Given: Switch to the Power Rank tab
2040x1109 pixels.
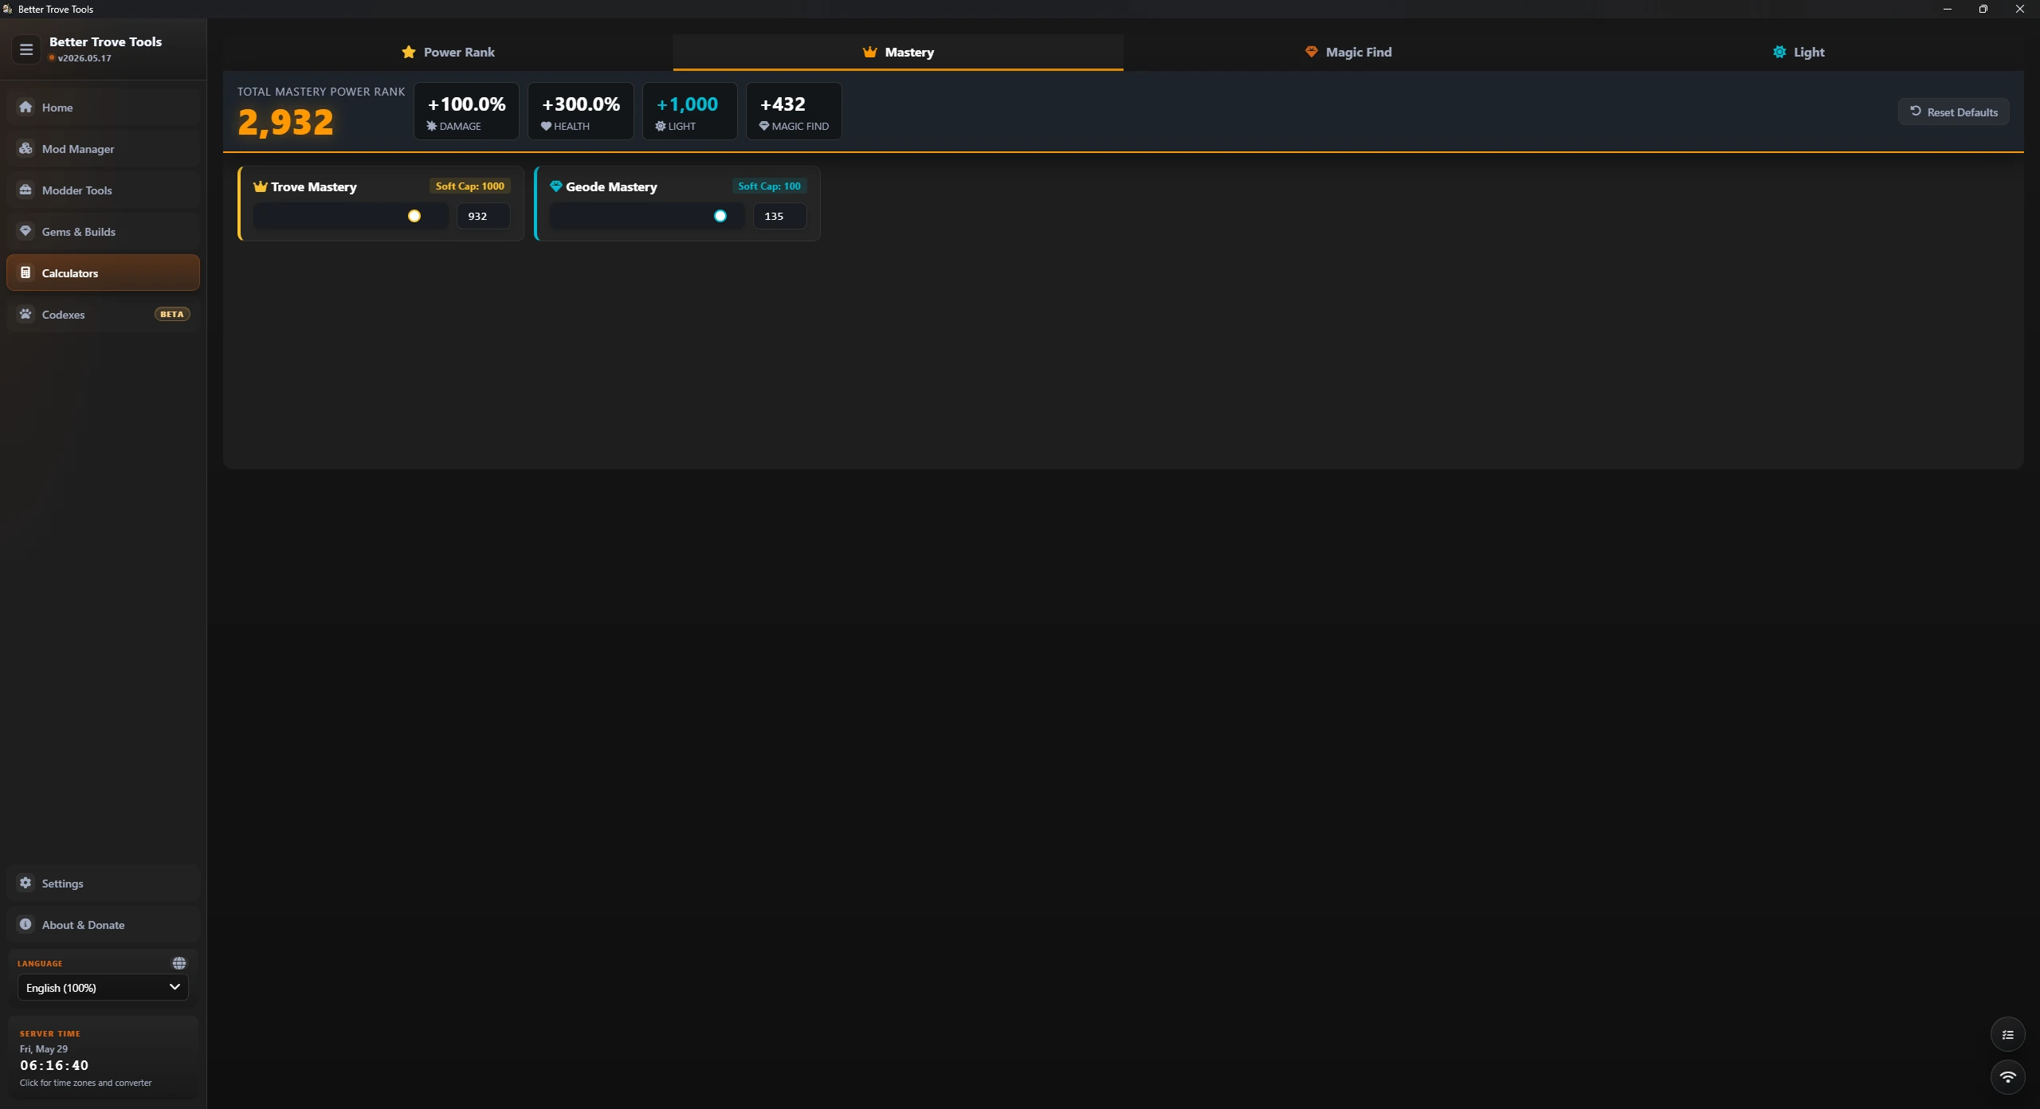Looking at the screenshot, I should click(448, 52).
